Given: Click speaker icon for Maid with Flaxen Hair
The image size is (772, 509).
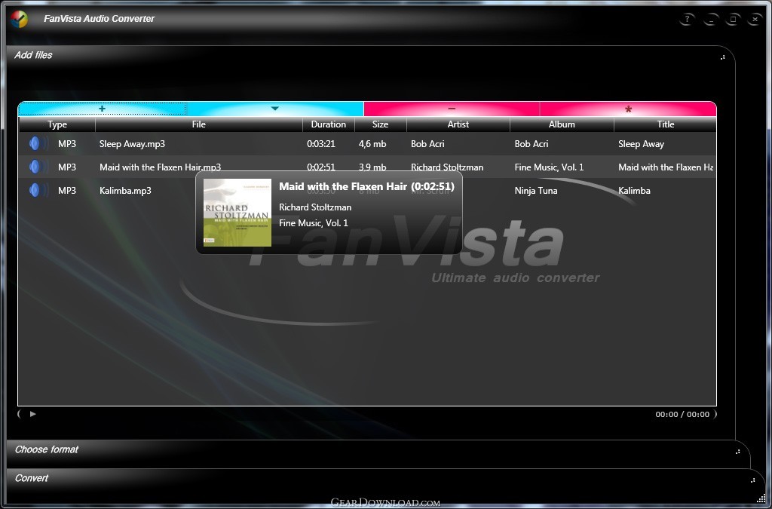Looking at the screenshot, I should click(x=35, y=167).
